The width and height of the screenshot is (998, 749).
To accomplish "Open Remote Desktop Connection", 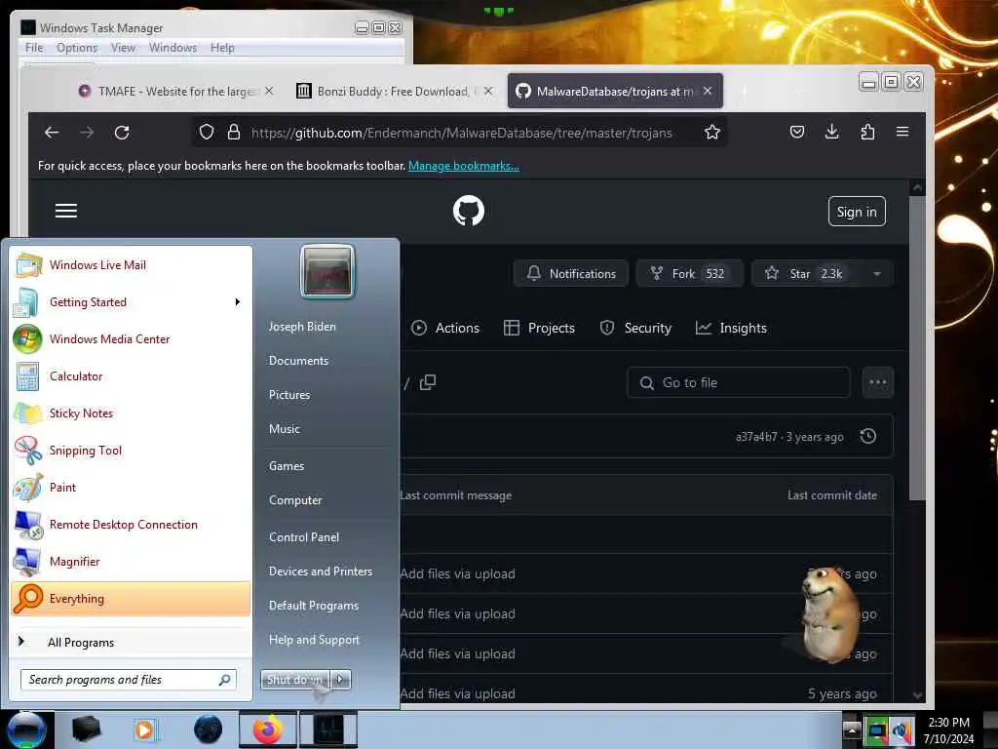I will [131, 524].
